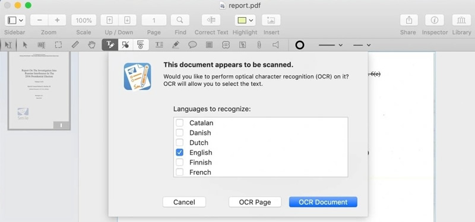Click the window title 'report.pdf'
This screenshot has width=475, height=222.
245,5
